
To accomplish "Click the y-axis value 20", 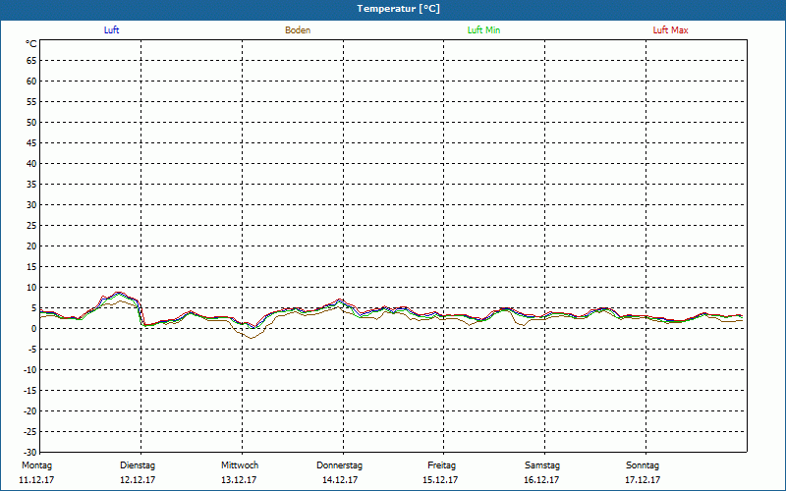I will point(31,246).
